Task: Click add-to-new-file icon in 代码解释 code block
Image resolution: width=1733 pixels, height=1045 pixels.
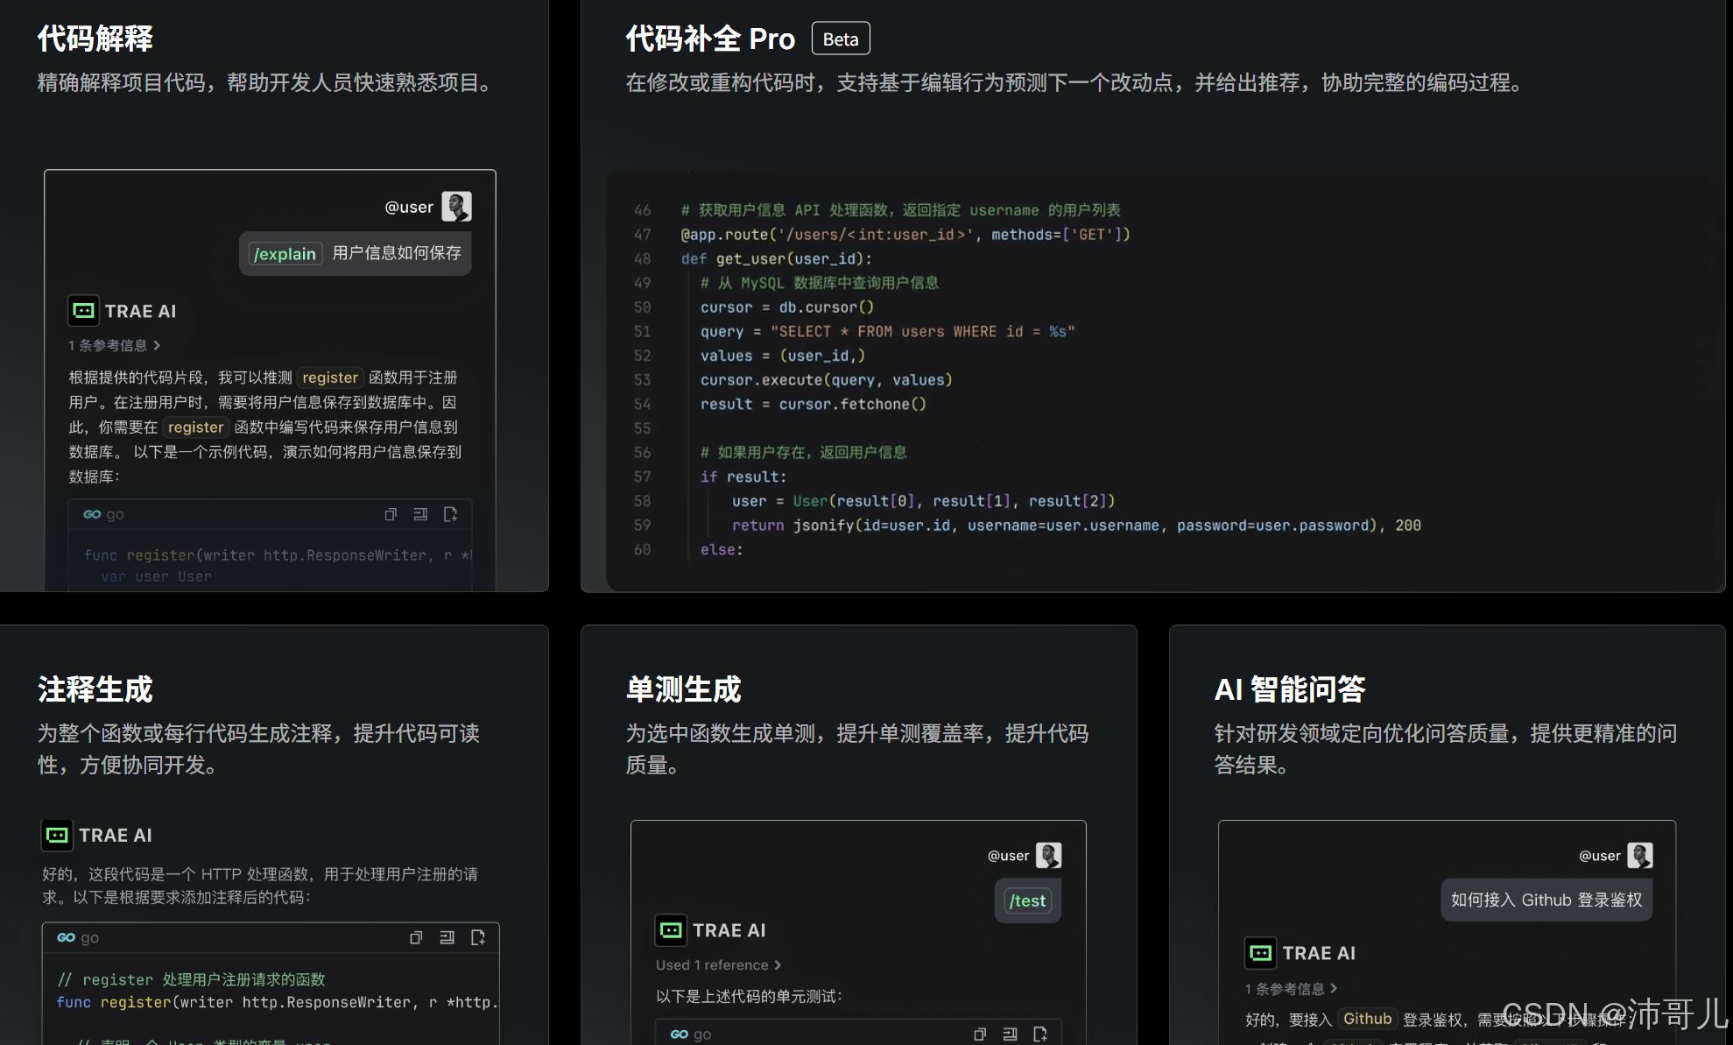Action: [x=450, y=514]
